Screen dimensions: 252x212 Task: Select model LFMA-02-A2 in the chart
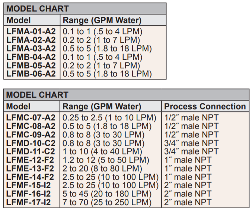coord(31,40)
